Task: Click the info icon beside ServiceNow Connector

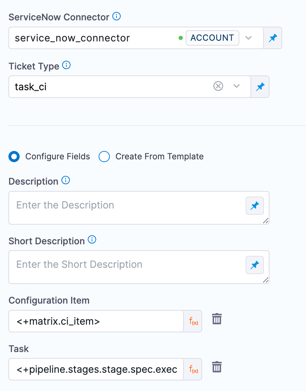Action: pos(117,16)
